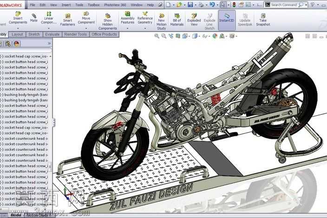Expand the Linear Component Pattern dropdown arrow
The width and height of the screenshot is (327, 218).
(x=49, y=28)
